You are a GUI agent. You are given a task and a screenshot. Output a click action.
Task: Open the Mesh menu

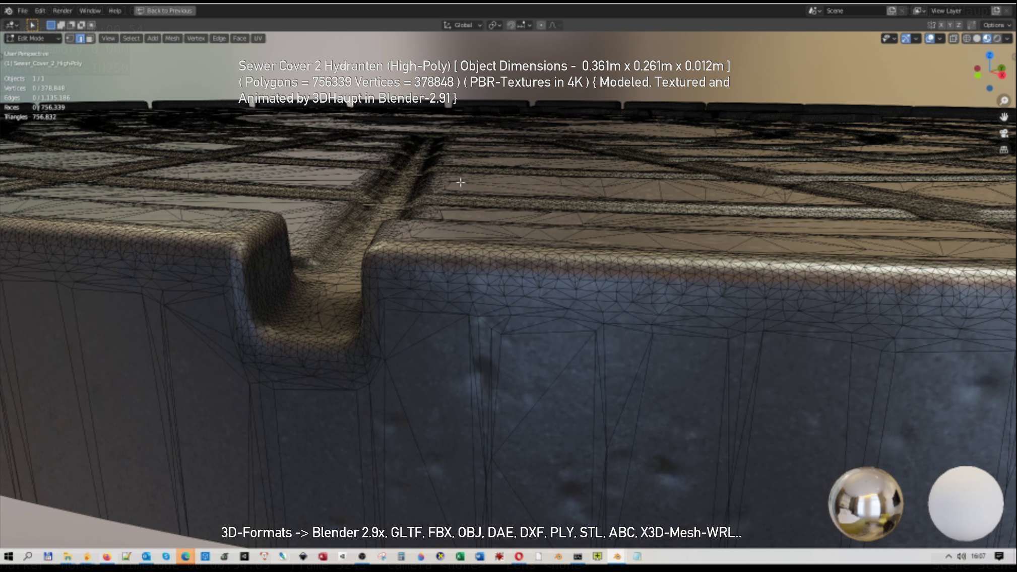pyautogui.click(x=172, y=39)
